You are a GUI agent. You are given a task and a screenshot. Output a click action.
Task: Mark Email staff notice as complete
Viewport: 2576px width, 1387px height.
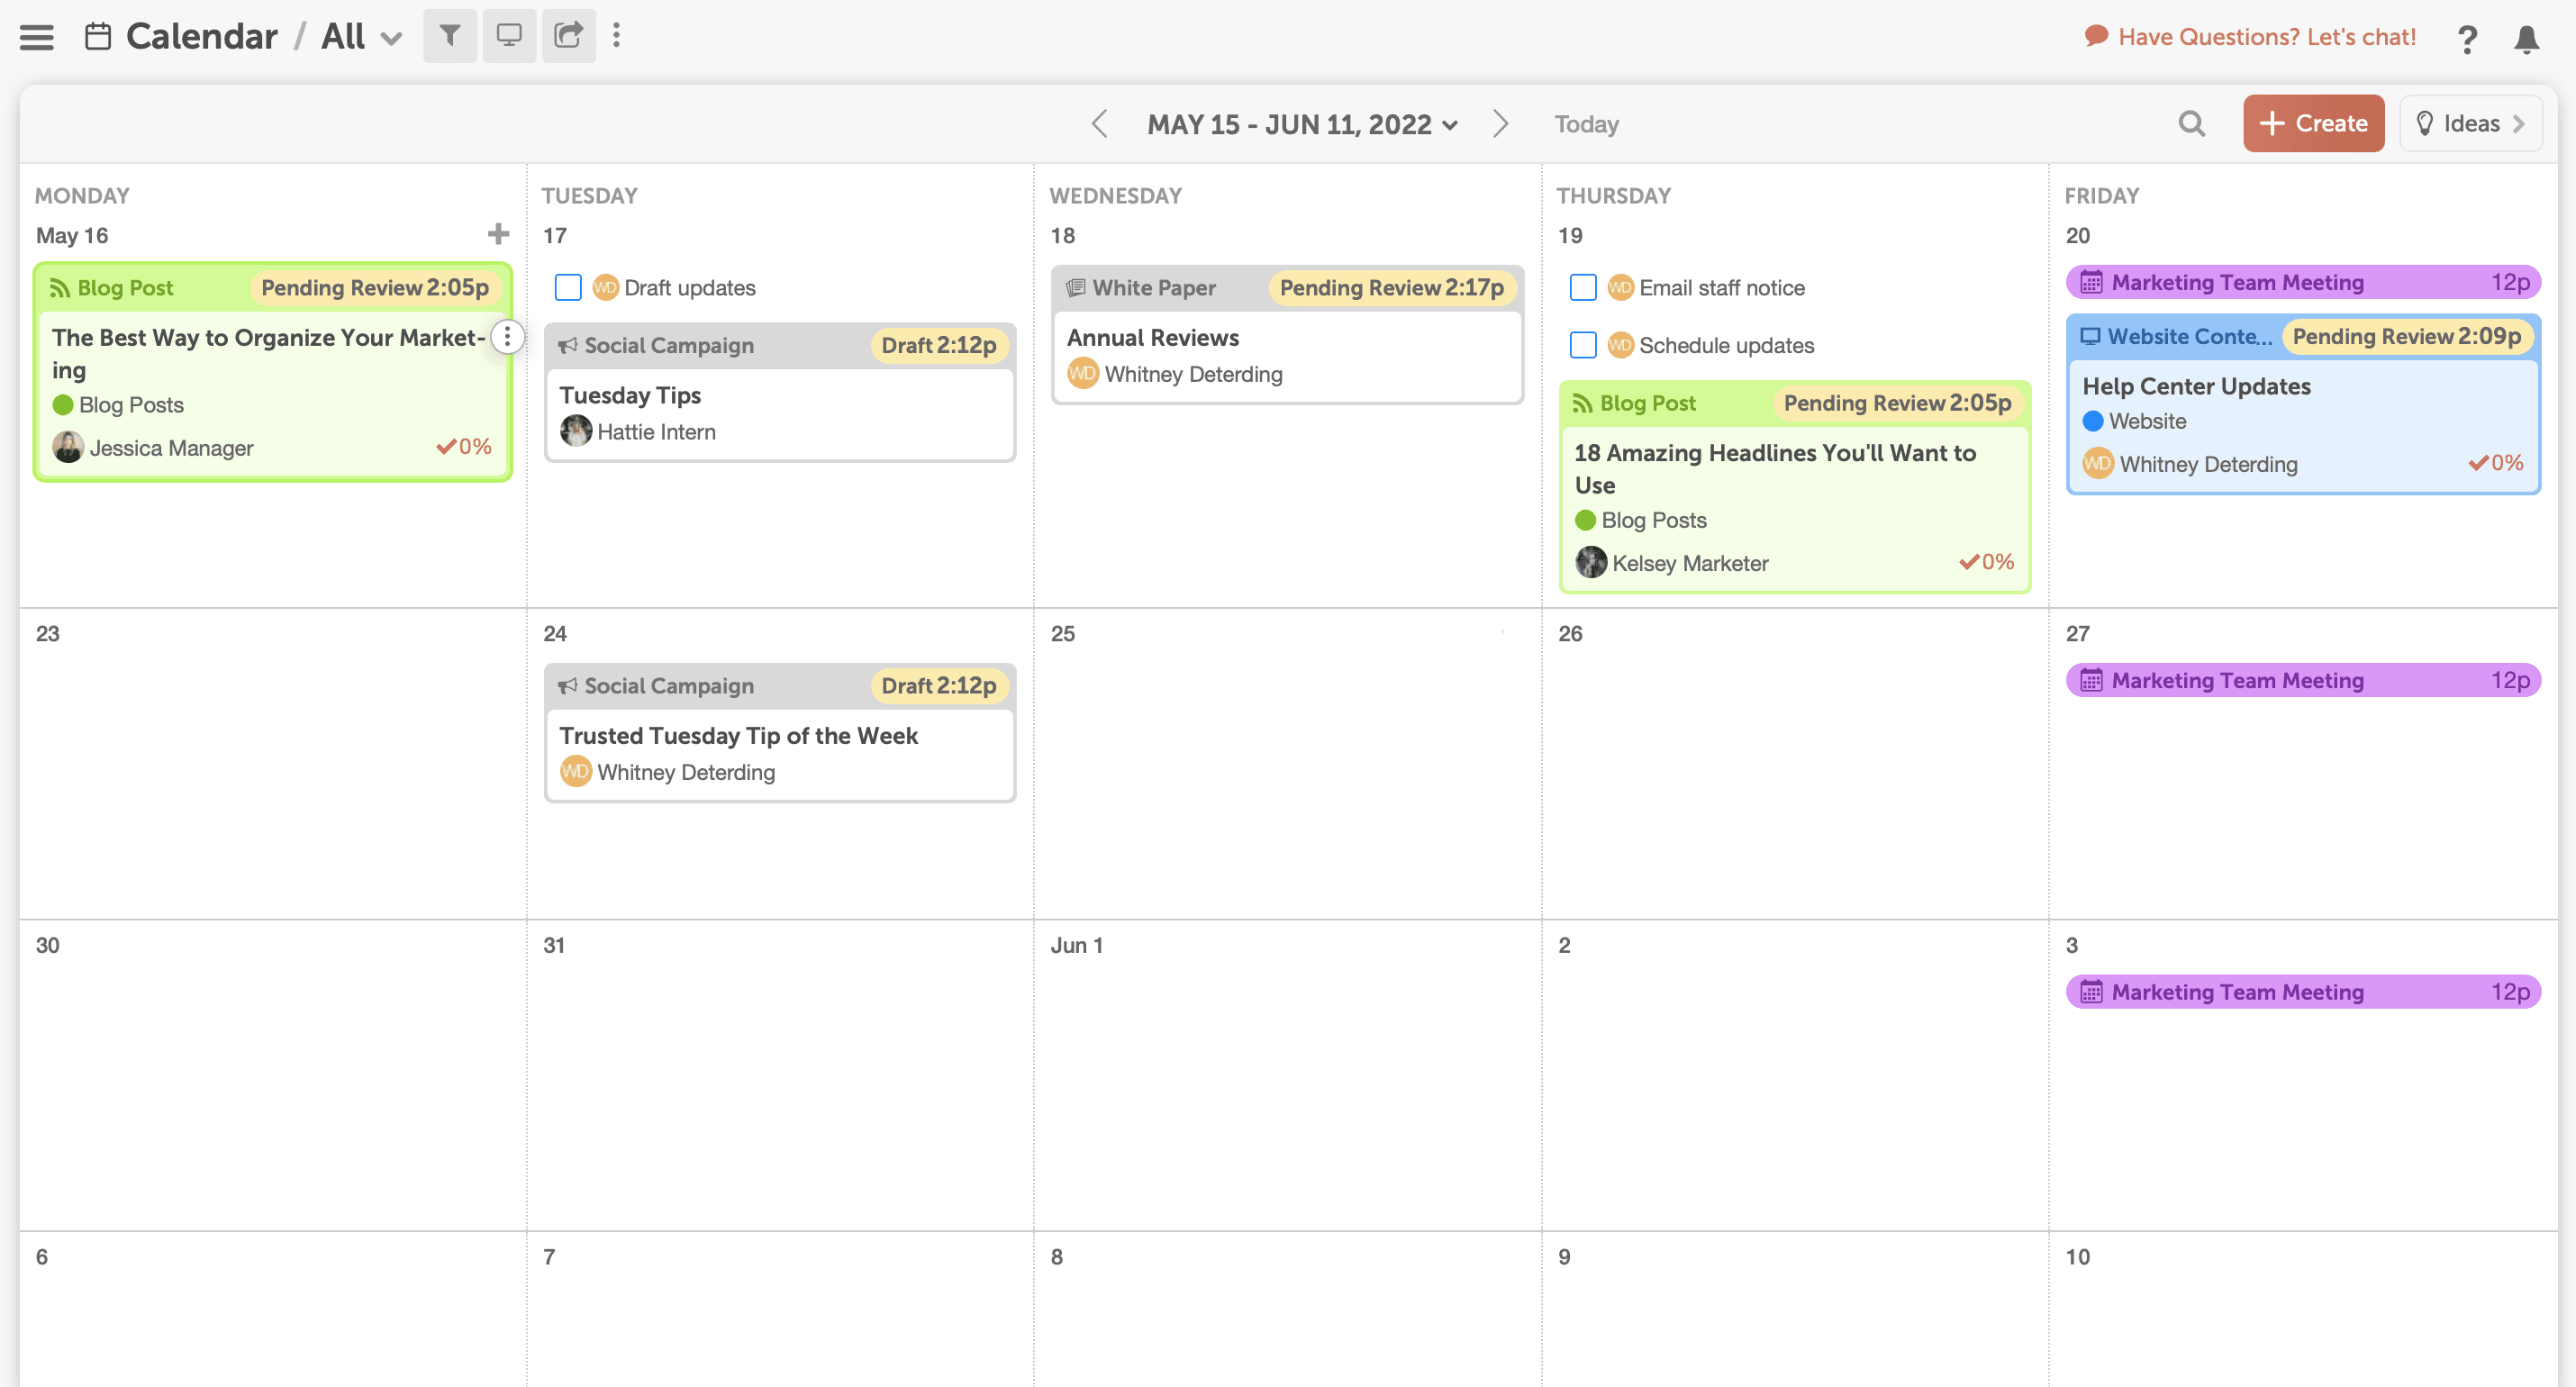1583,287
